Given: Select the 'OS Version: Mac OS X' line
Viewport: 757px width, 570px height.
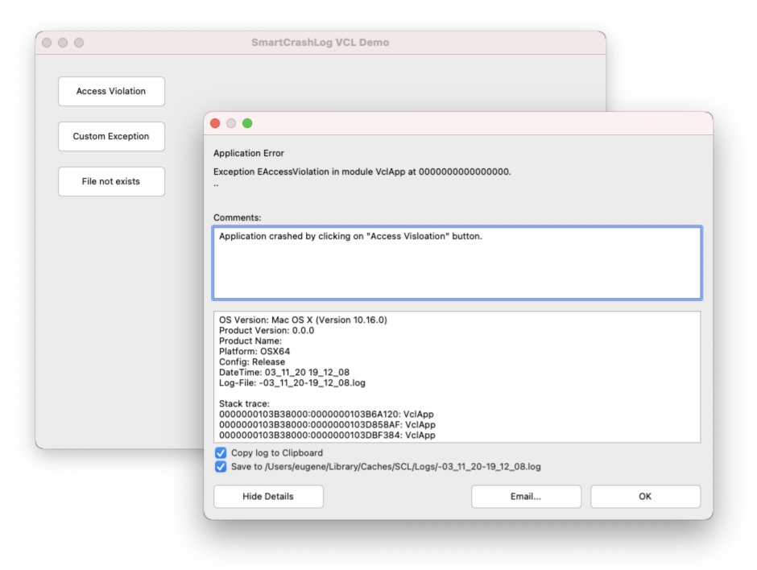Looking at the screenshot, I should pyautogui.click(x=303, y=320).
